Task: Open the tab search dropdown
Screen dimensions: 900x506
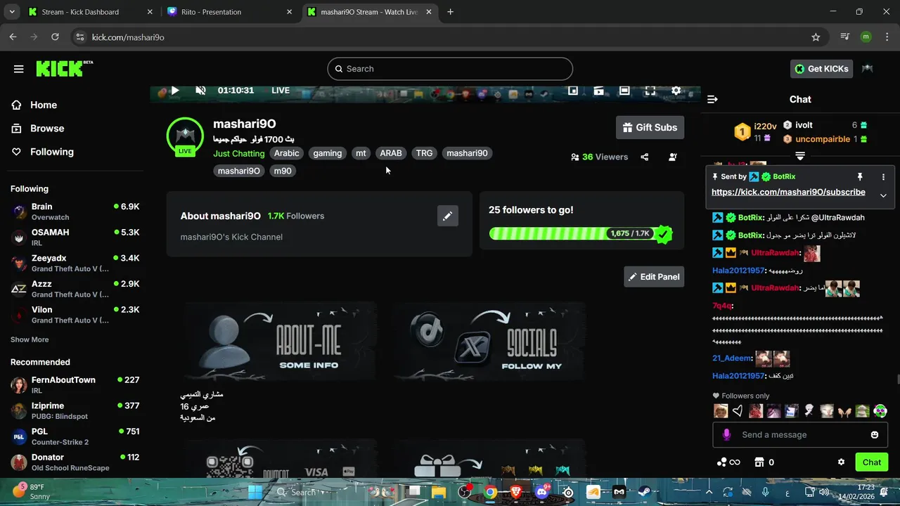Action: (x=11, y=12)
